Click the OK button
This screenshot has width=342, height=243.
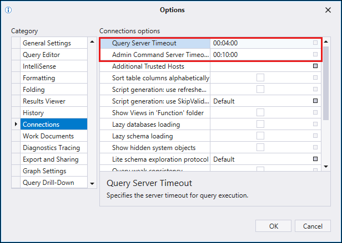pyautogui.click(x=273, y=226)
